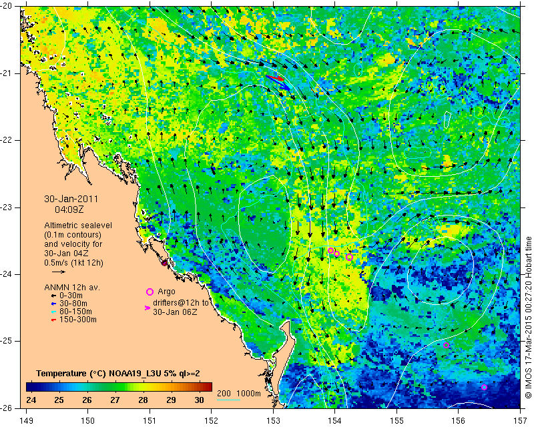Click the '-23' latitude axis label
534x427 pixels.
click(7, 207)
